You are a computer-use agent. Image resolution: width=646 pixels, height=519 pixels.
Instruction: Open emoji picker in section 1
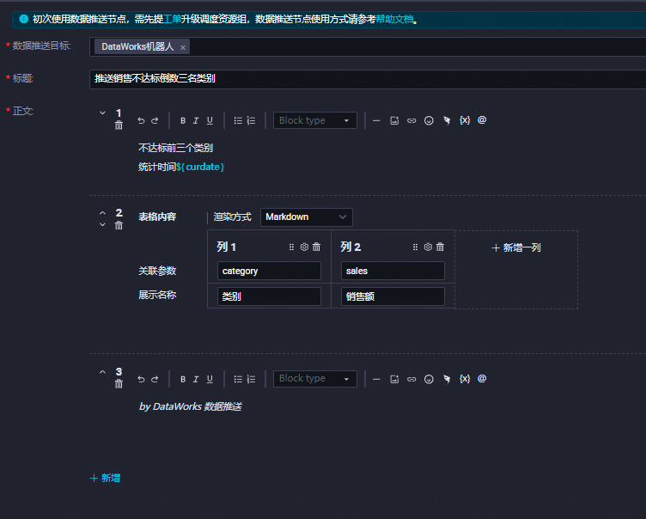click(429, 120)
